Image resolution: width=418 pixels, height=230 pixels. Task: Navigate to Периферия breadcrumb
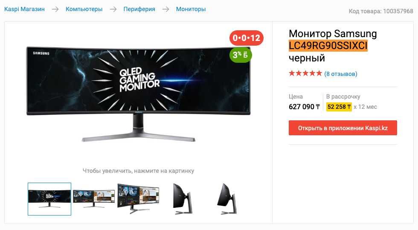tap(139, 9)
